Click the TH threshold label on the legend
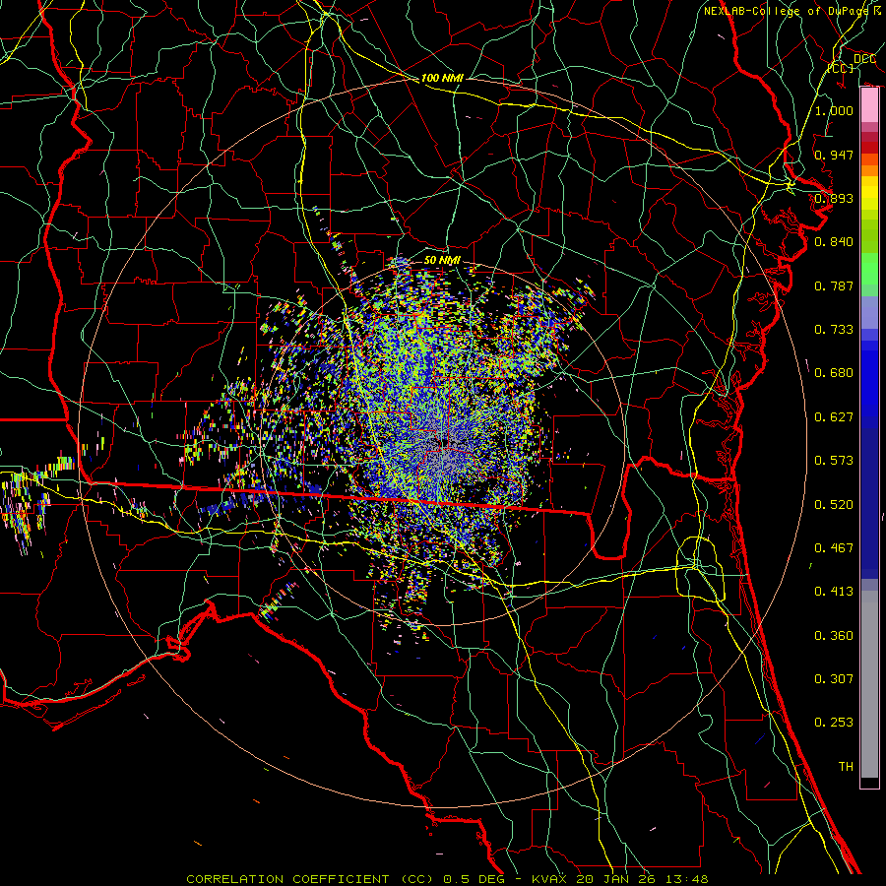886x886 pixels. [846, 766]
